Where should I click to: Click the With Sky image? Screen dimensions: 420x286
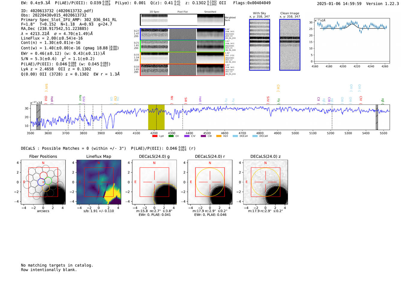[x=259, y=45]
